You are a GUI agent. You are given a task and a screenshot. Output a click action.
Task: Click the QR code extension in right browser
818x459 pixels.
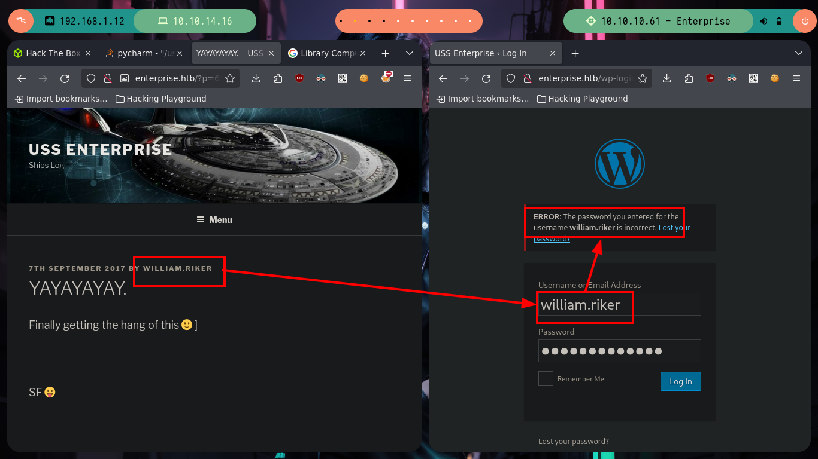click(753, 78)
